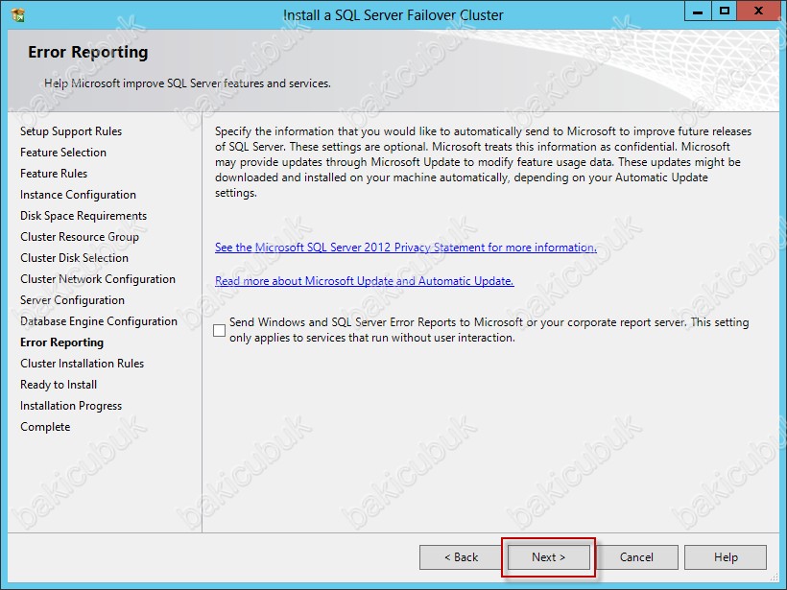This screenshot has height=590, width=787.
Task: Click Cluster Network Configuration in step list
Action: tap(98, 279)
